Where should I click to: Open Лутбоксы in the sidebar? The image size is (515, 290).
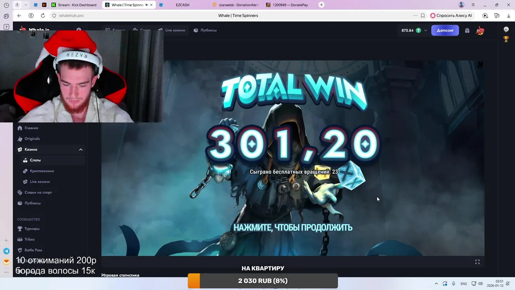(x=29, y=203)
